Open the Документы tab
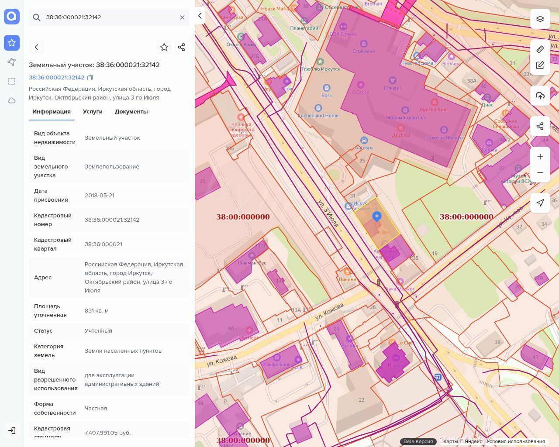559x447 pixels. [131, 112]
